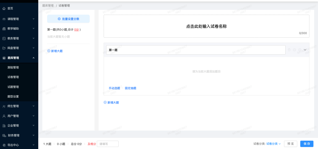
Task: Click the 企业管理 building icon
Action: 4,126
